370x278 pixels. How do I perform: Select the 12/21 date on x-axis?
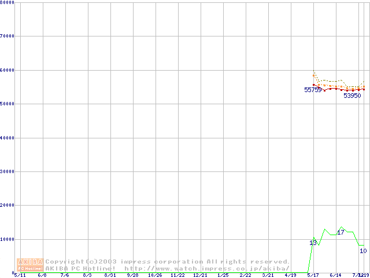click(200, 276)
